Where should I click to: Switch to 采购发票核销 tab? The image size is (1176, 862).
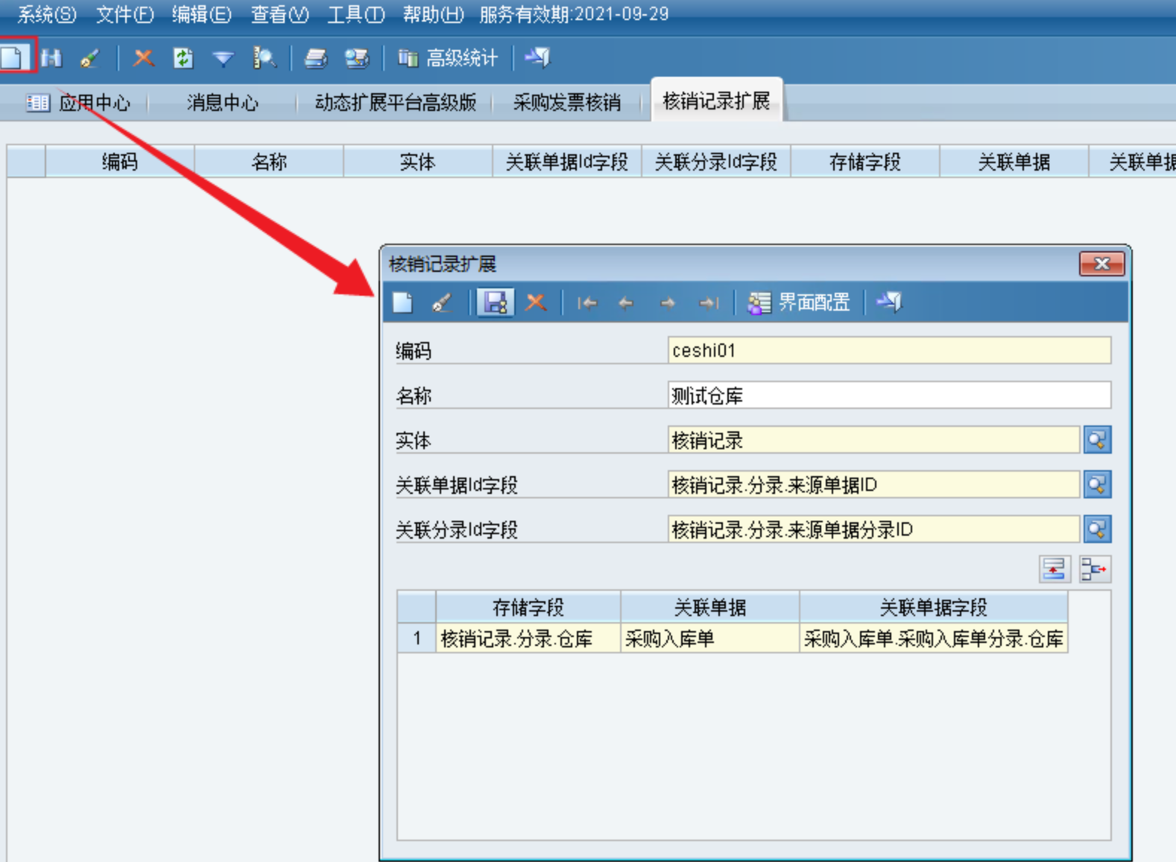coord(566,103)
